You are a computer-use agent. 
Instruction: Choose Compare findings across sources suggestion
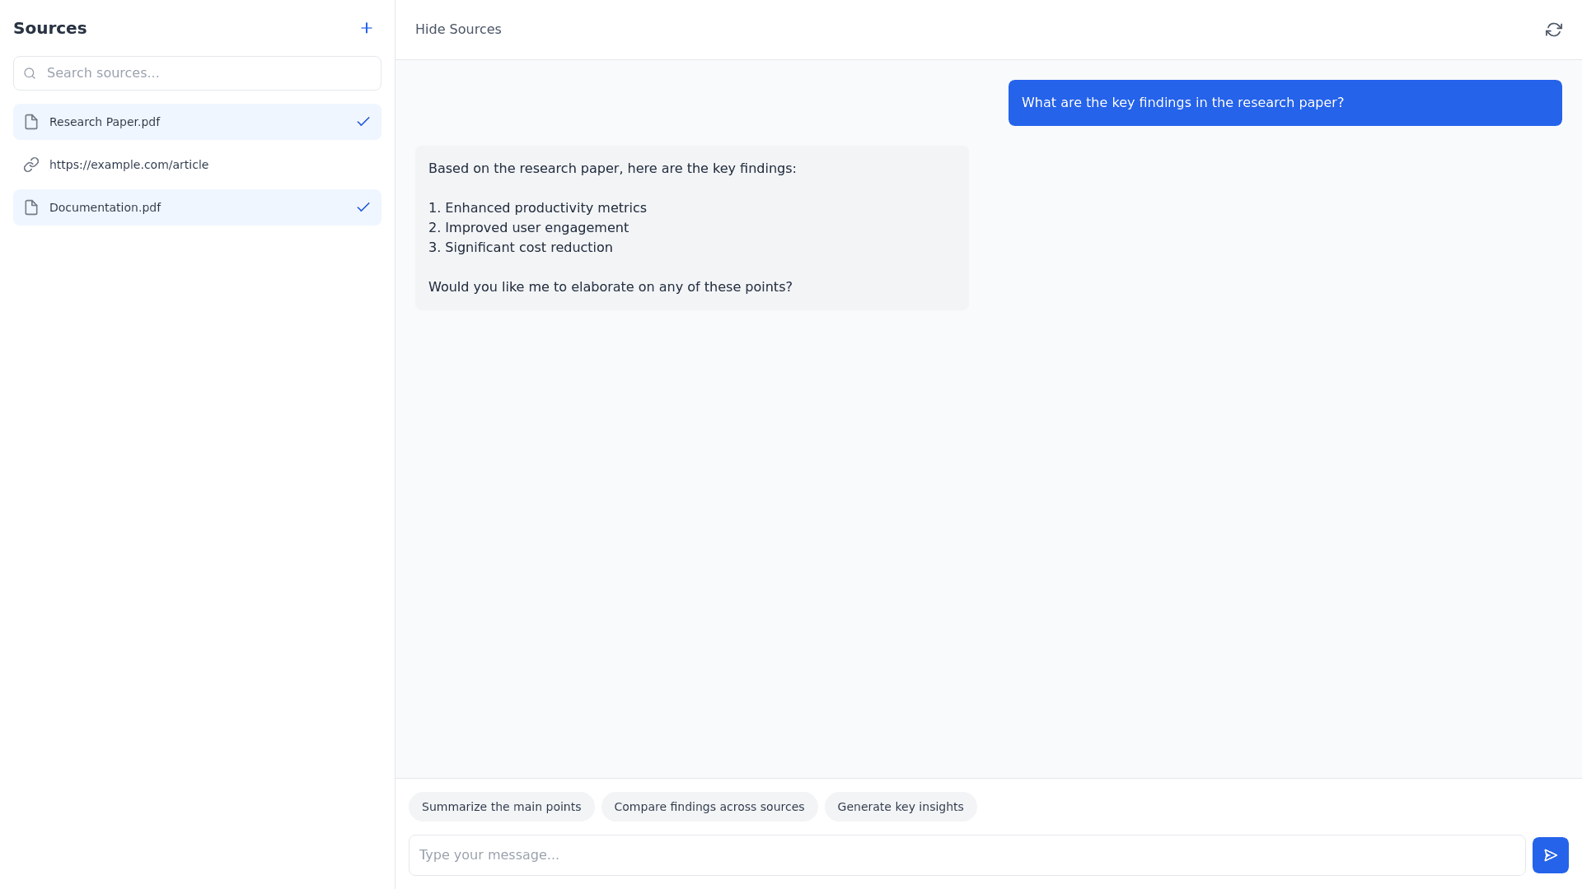[x=709, y=807]
